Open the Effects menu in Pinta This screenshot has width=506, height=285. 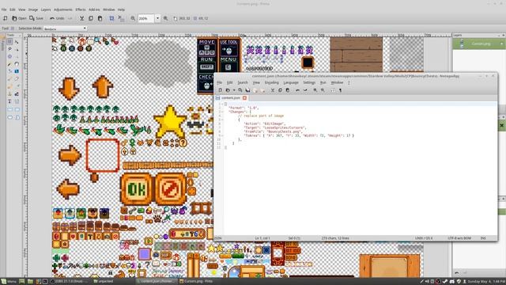(81, 9)
